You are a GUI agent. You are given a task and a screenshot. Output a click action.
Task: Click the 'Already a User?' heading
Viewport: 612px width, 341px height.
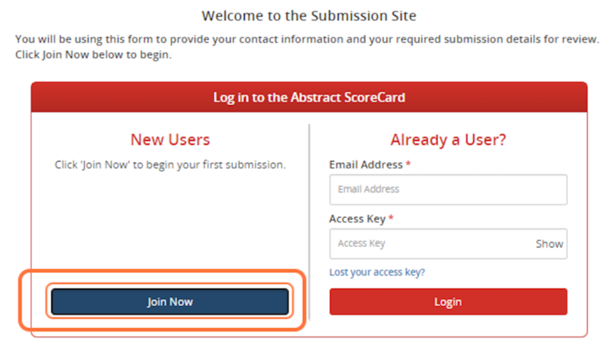(x=448, y=139)
